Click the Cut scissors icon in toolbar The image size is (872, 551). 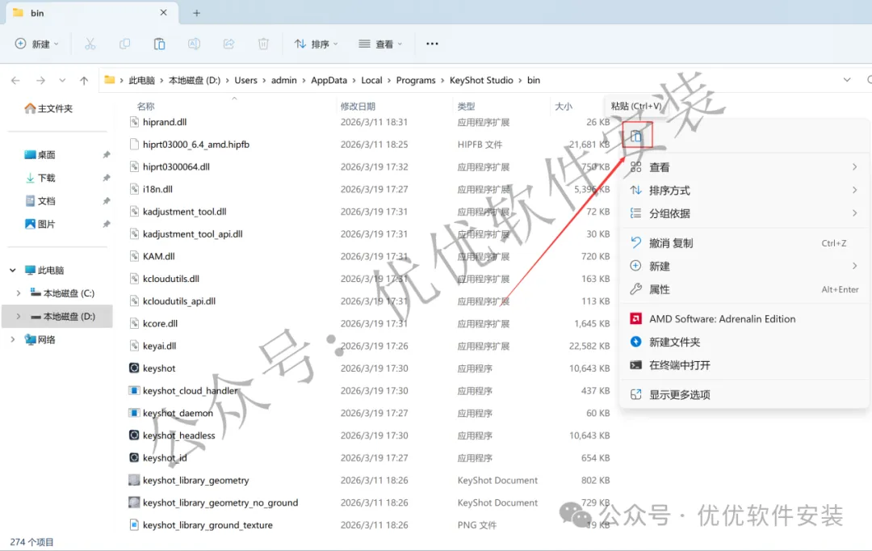tap(90, 44)
